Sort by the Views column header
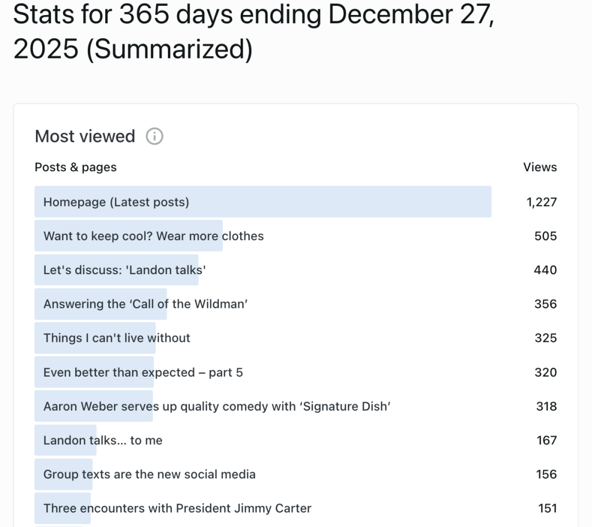592x527 pixels. point(540,167)
